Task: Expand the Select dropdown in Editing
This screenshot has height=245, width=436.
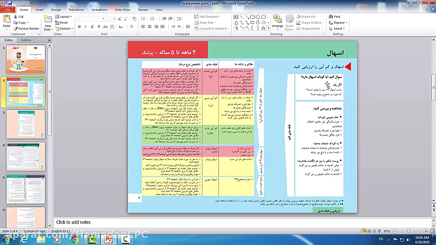Action: 344,29
